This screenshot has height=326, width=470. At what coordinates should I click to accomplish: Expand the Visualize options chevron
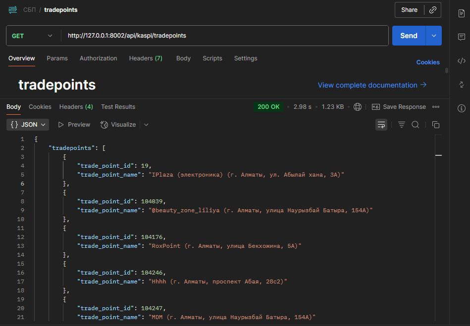146,125
